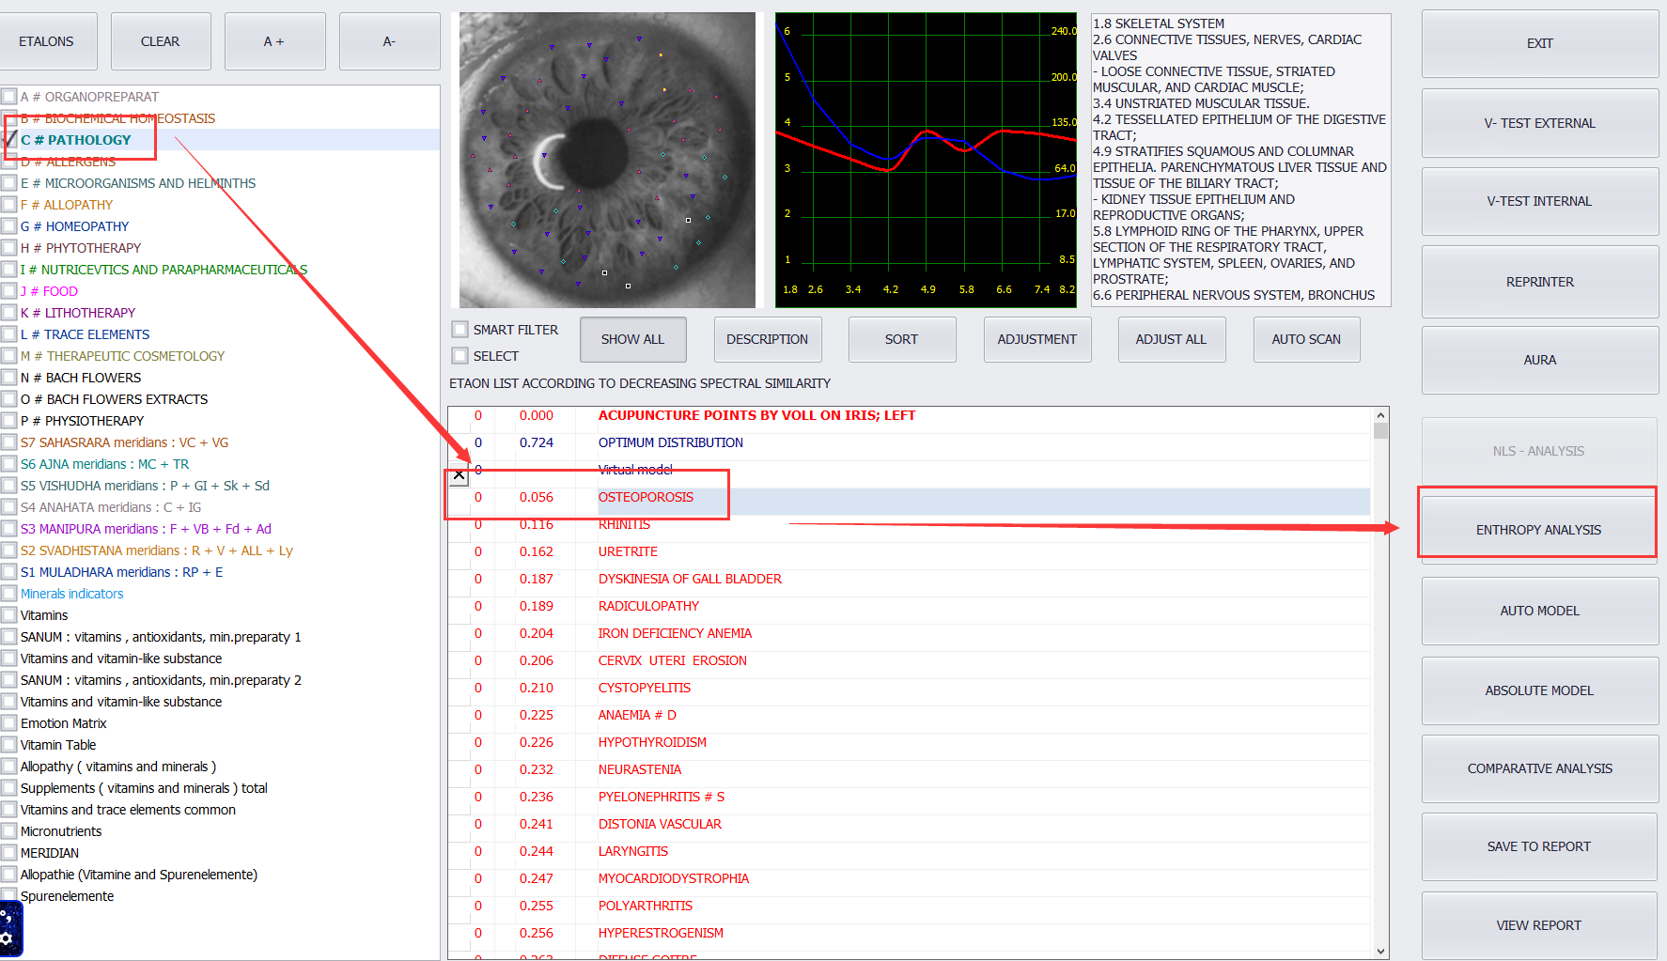Select Vitamin Table item
1667x961 pixels.
(x=58, y=745)
